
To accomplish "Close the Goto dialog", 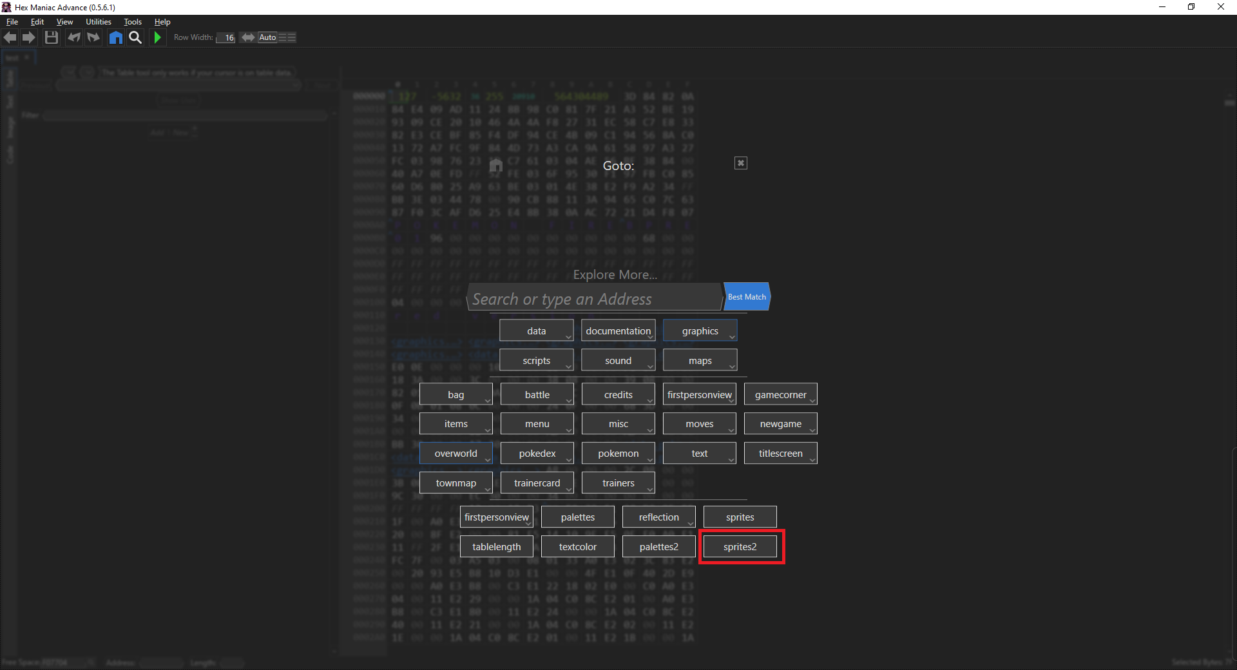I will (x=740, y=163).
